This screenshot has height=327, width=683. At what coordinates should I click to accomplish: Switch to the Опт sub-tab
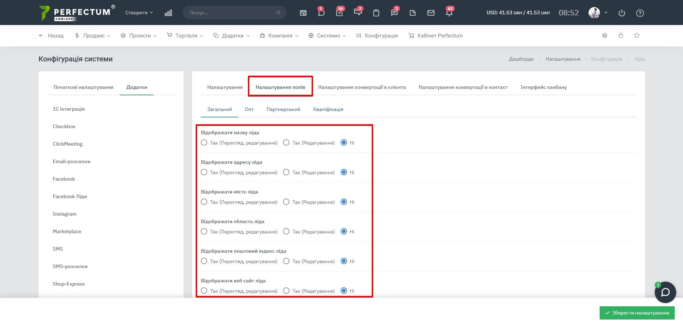click(249, 109)
